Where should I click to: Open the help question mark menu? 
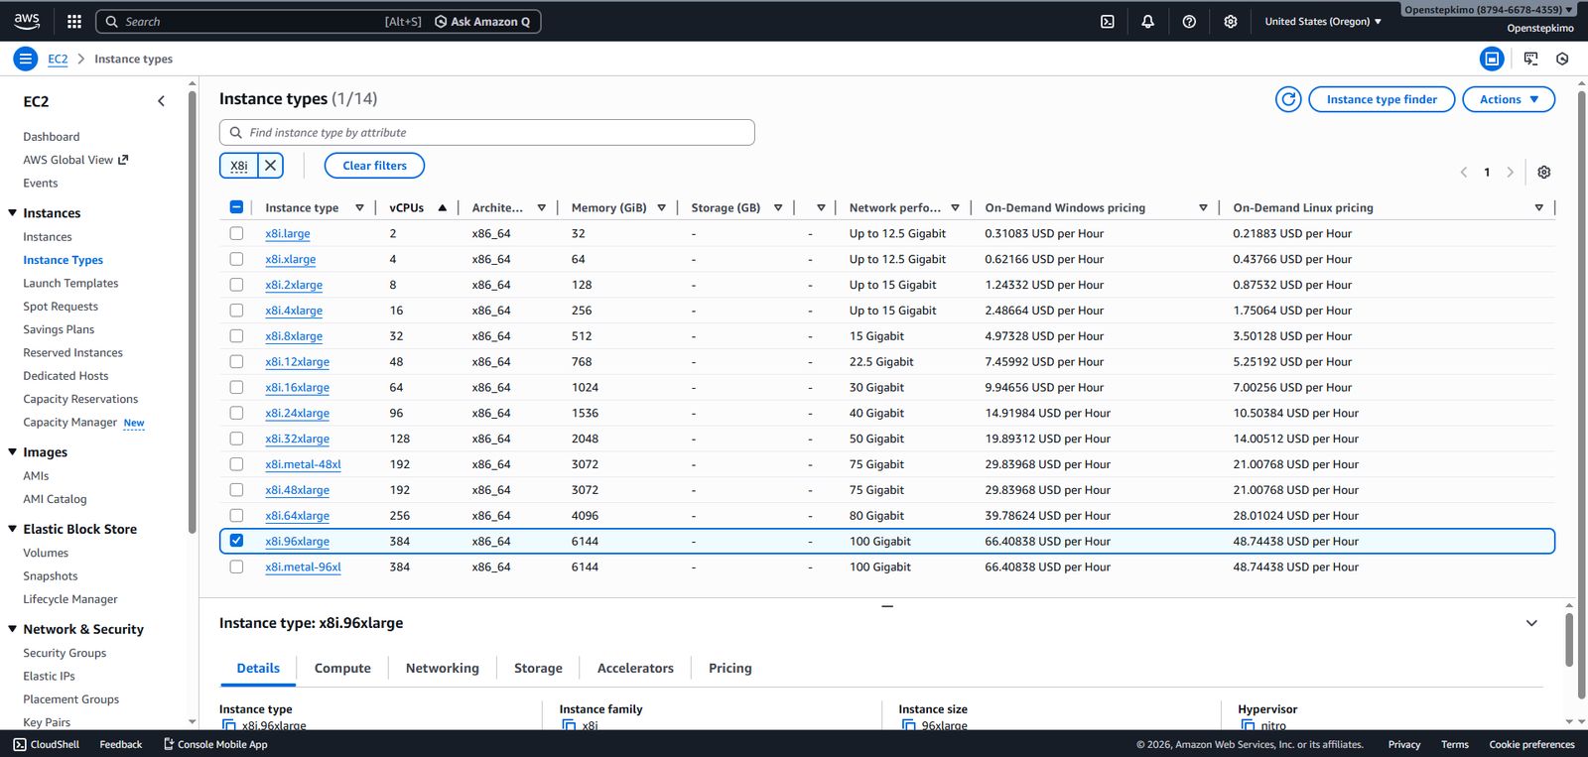coord(1189,21)
